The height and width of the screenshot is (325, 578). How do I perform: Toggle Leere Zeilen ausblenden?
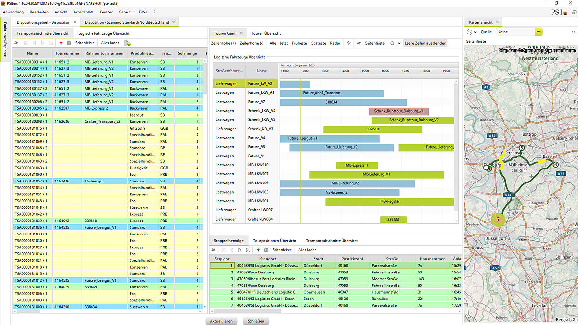pyautogui.click(x=425, y=43)
